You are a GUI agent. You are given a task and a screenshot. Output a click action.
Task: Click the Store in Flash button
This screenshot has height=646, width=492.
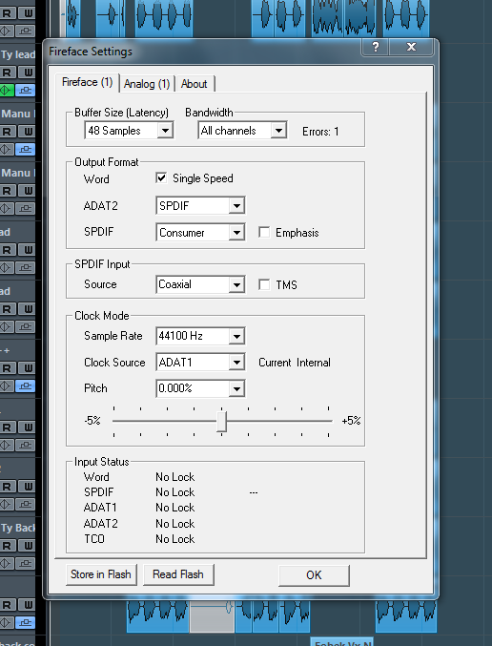[101, 574]
